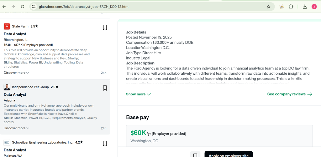Click Job Type Direct Hire line
The width and height of the screenshot is (321, 157).
pos(143,53)
